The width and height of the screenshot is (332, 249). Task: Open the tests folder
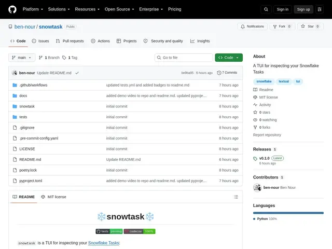coord(23,117)
